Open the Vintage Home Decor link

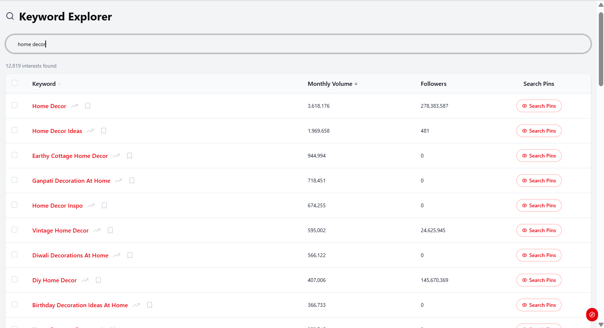(61, 231)
